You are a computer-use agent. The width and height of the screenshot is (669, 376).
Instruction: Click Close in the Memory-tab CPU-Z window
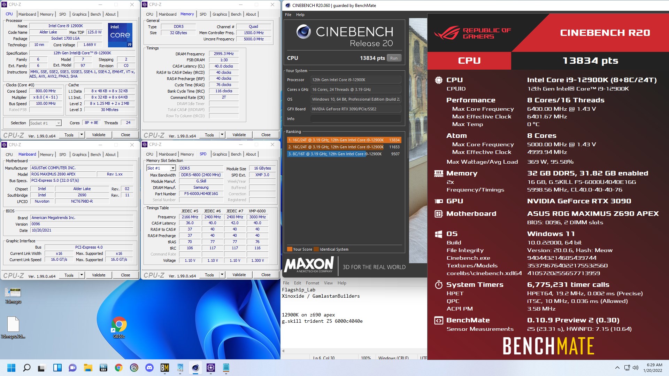pos(266,135)
